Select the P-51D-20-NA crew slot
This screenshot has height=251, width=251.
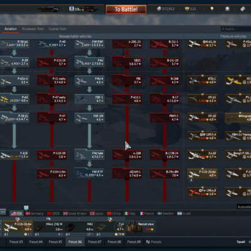click(x=18, y=227)
